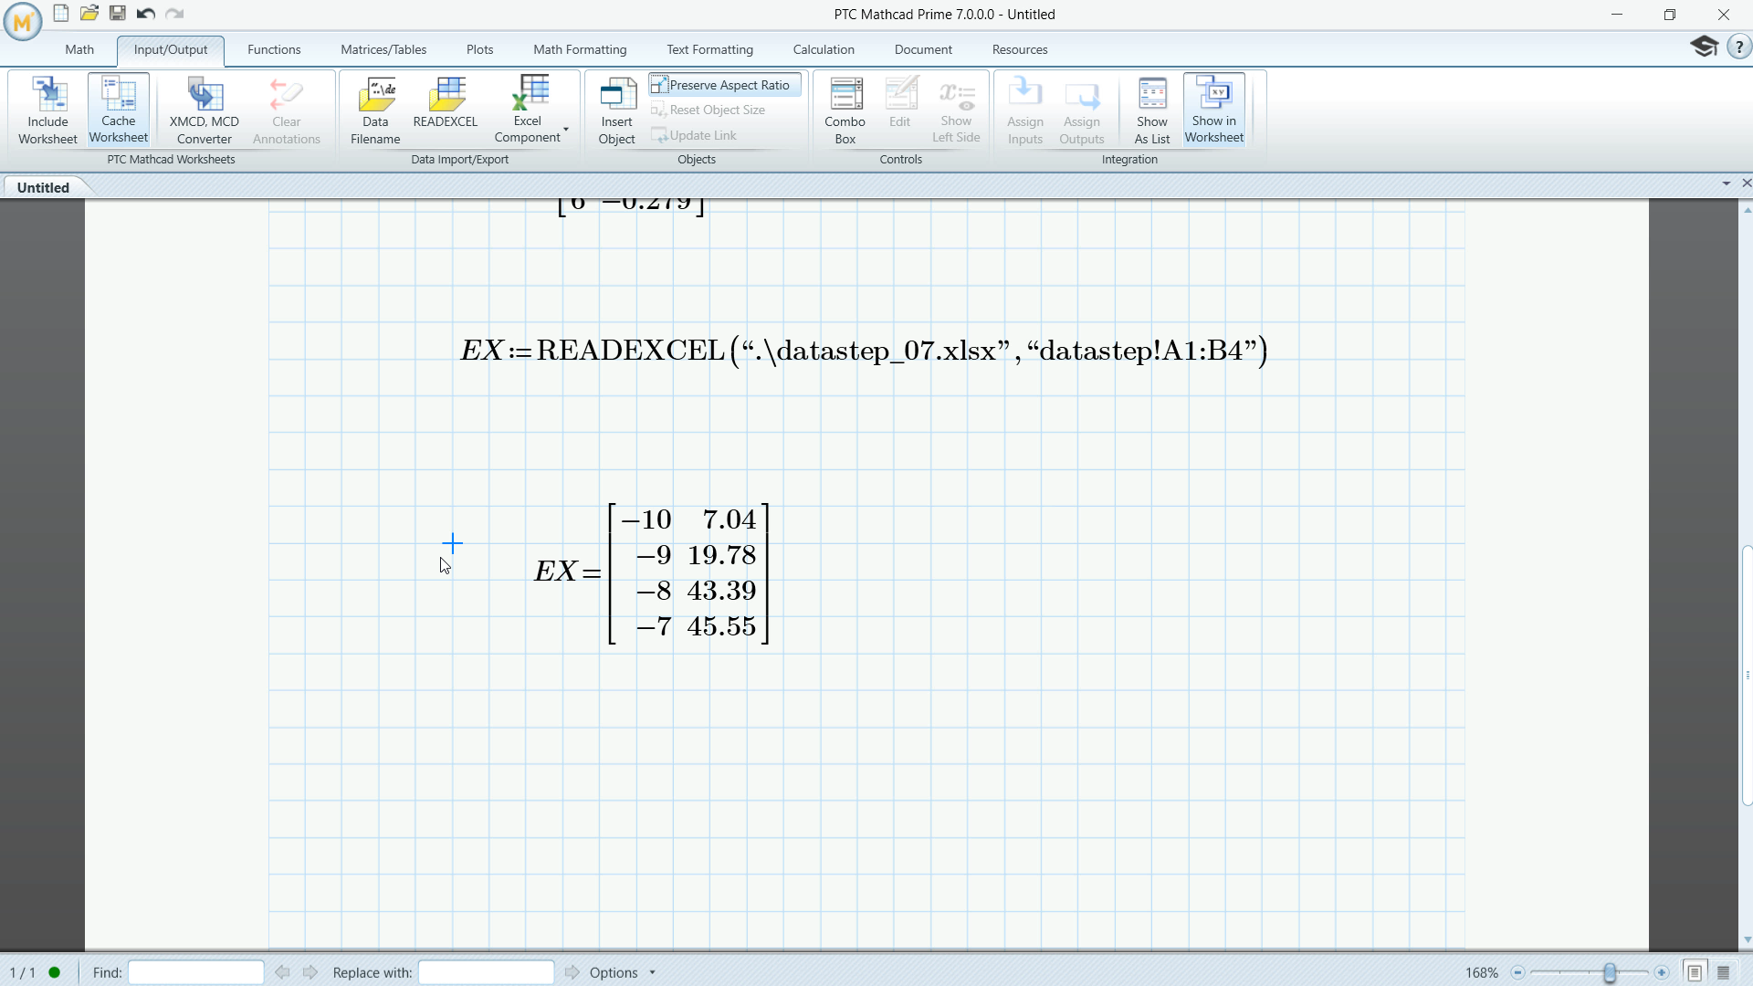Screen dimensions: 1753x986
Task: Switch to the Plots tab
Action: pos(479,49)
